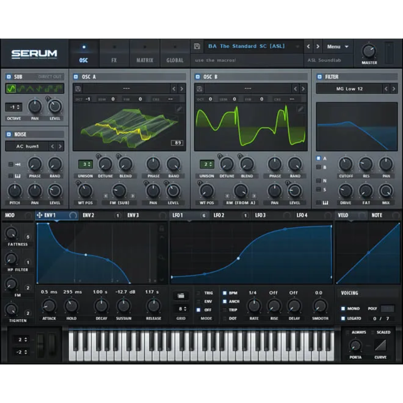Toggle the OSC B enable switch

pyautogui.click(x=198, y=77)
